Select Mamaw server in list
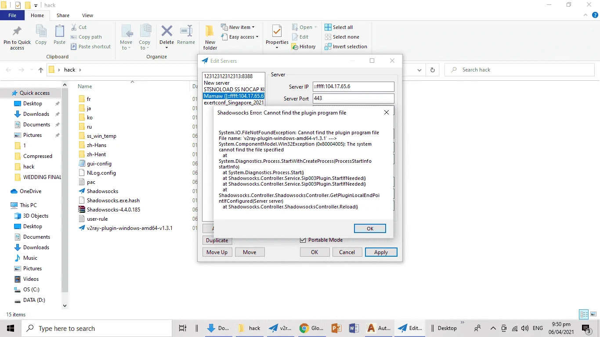This screenshot has height=337, width=600. click(x=234, y=96)
